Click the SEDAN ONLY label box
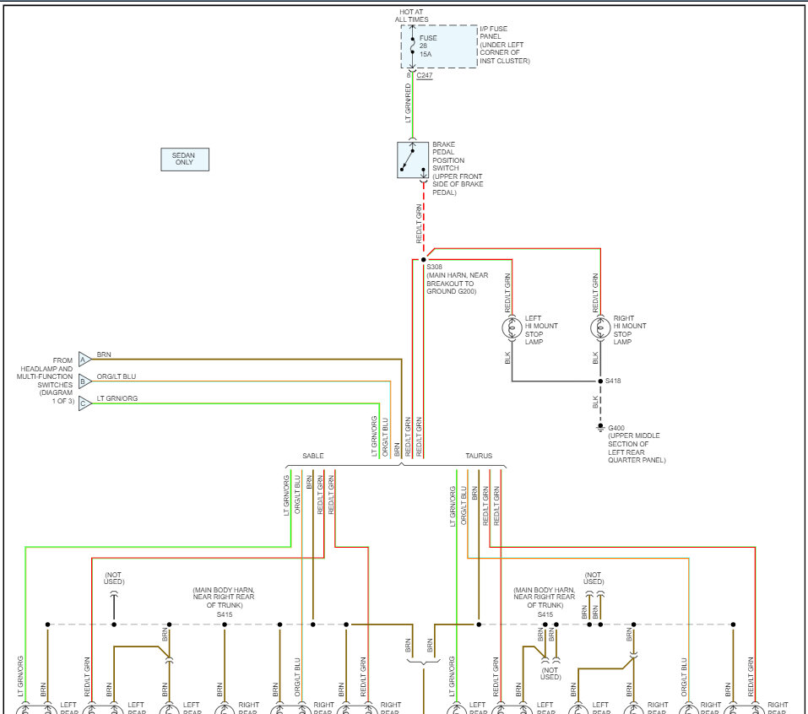This screenshot has width=808, height=714. tap(184, 159)
